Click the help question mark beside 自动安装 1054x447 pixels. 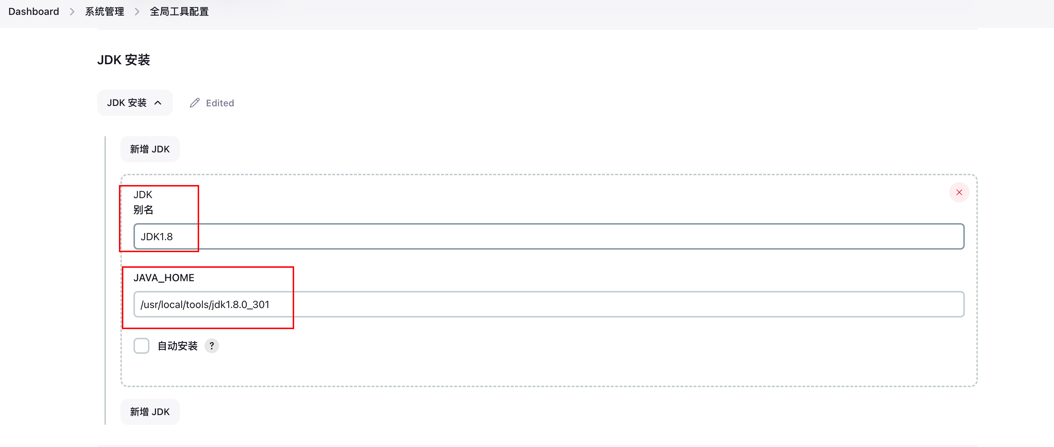211,346
